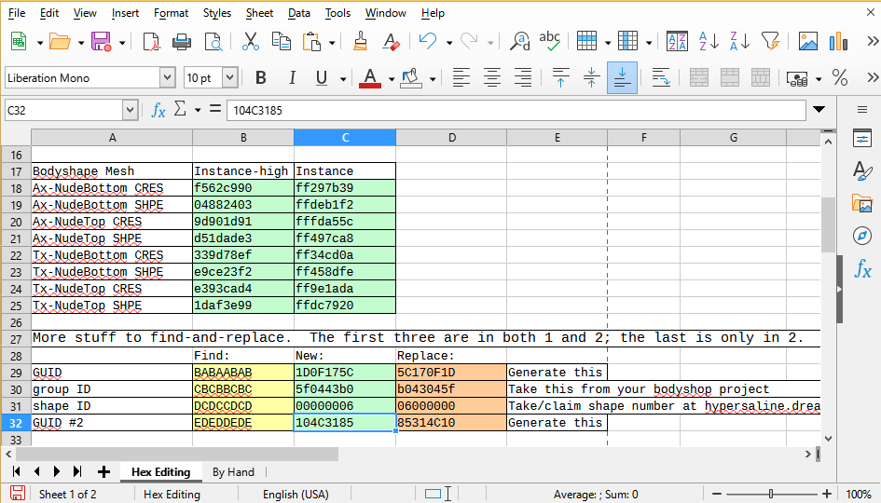
Task: Go to last sheet button
Action: [x=77, y=472]
